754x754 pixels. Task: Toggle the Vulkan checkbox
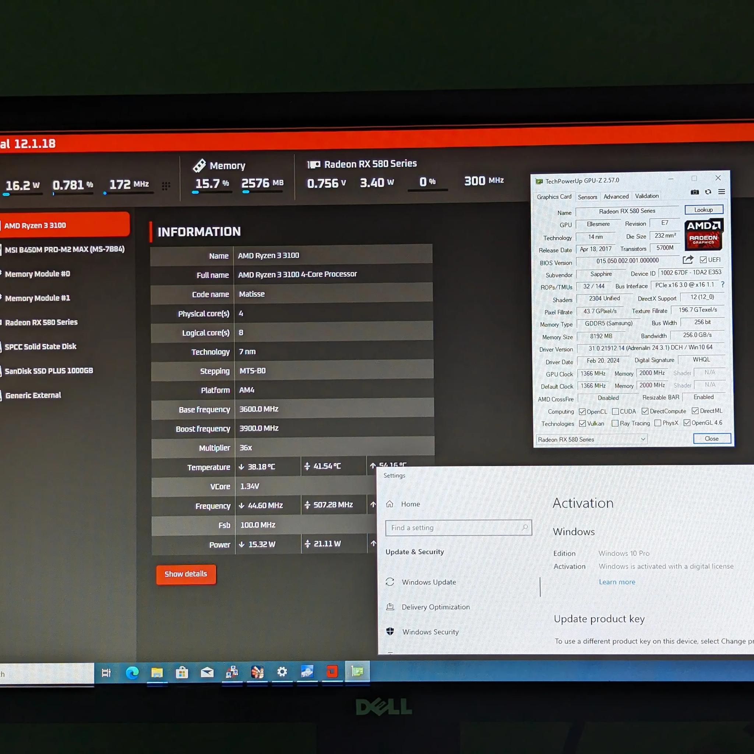pyautogui.click(x=583, y=423)
